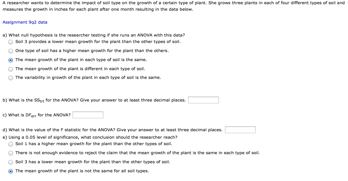Select 'Soil 3 provides a lower mean growth' option
Viewport: 348px width, 181px height.
11,42
